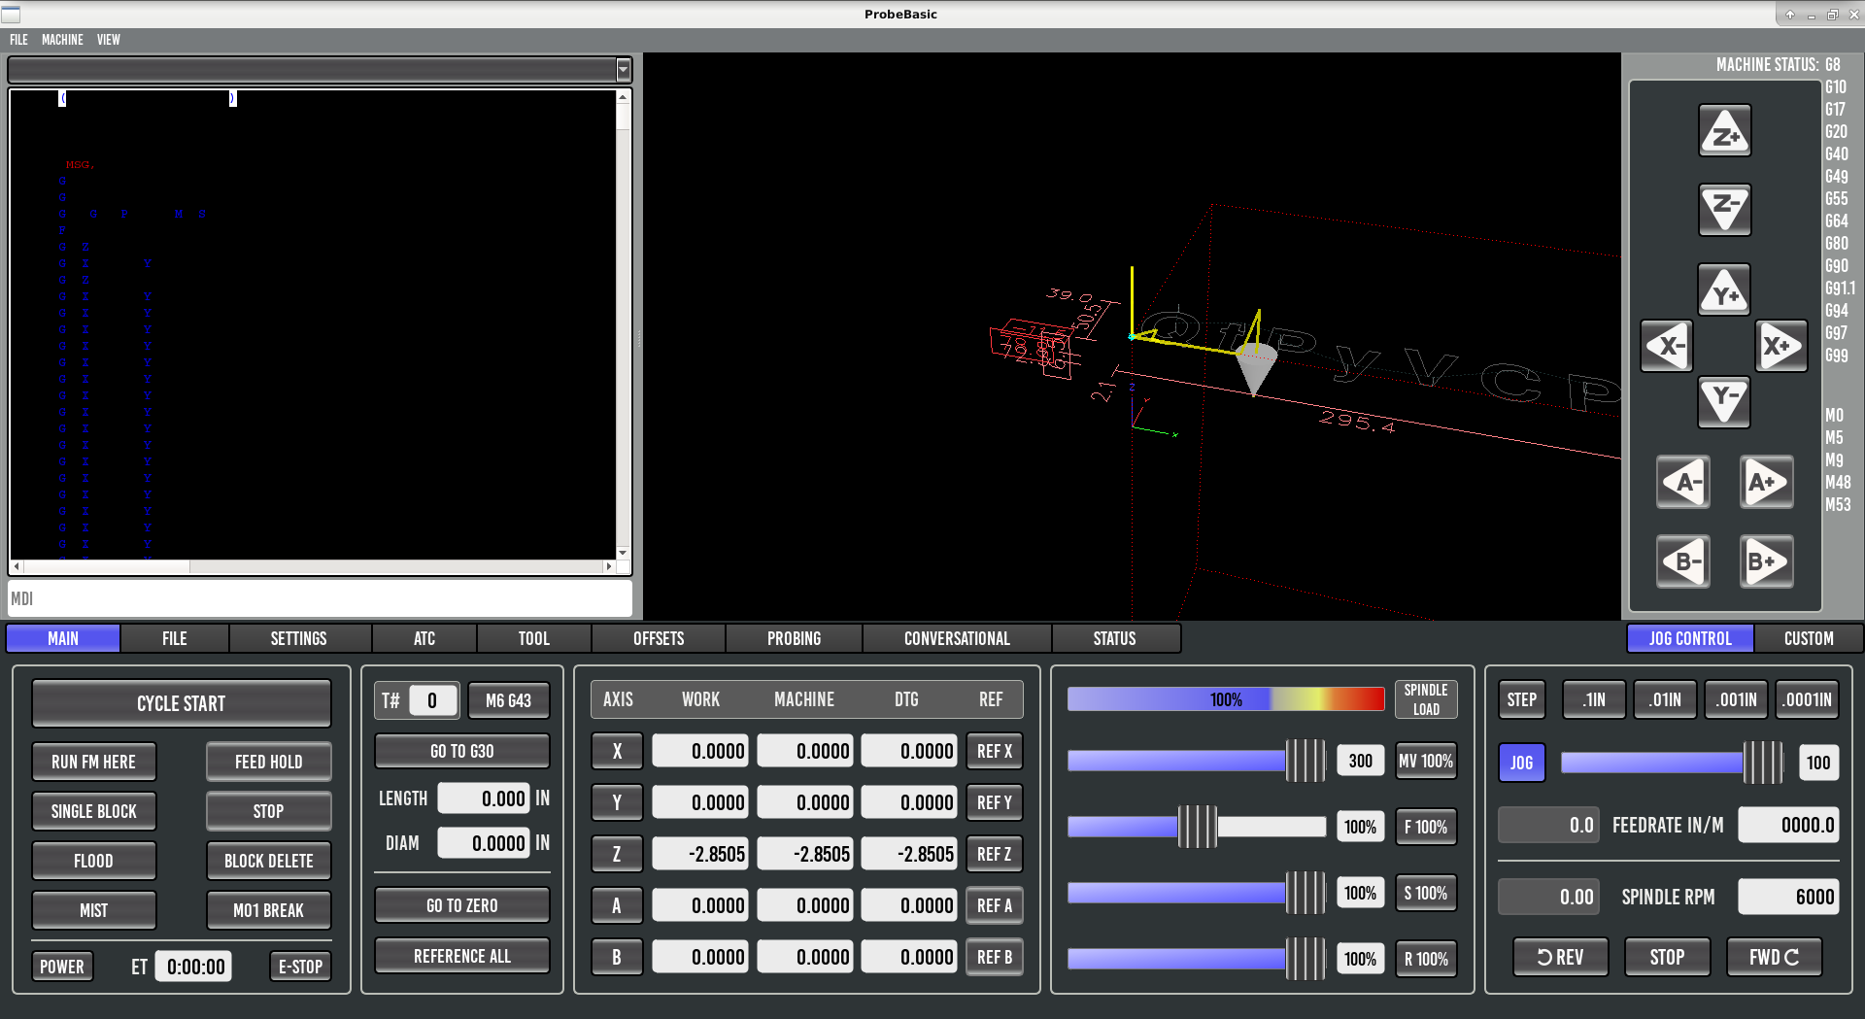Jog A- axis arrow button
The height and width of the screenshot is (1019, 1865).
[x=1683, y=482]
